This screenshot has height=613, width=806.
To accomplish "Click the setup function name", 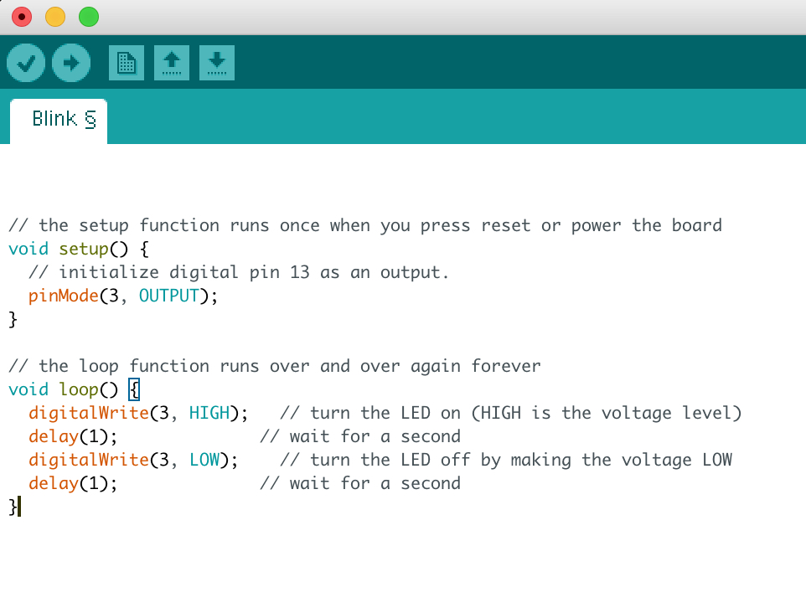I will click(84, 249).
